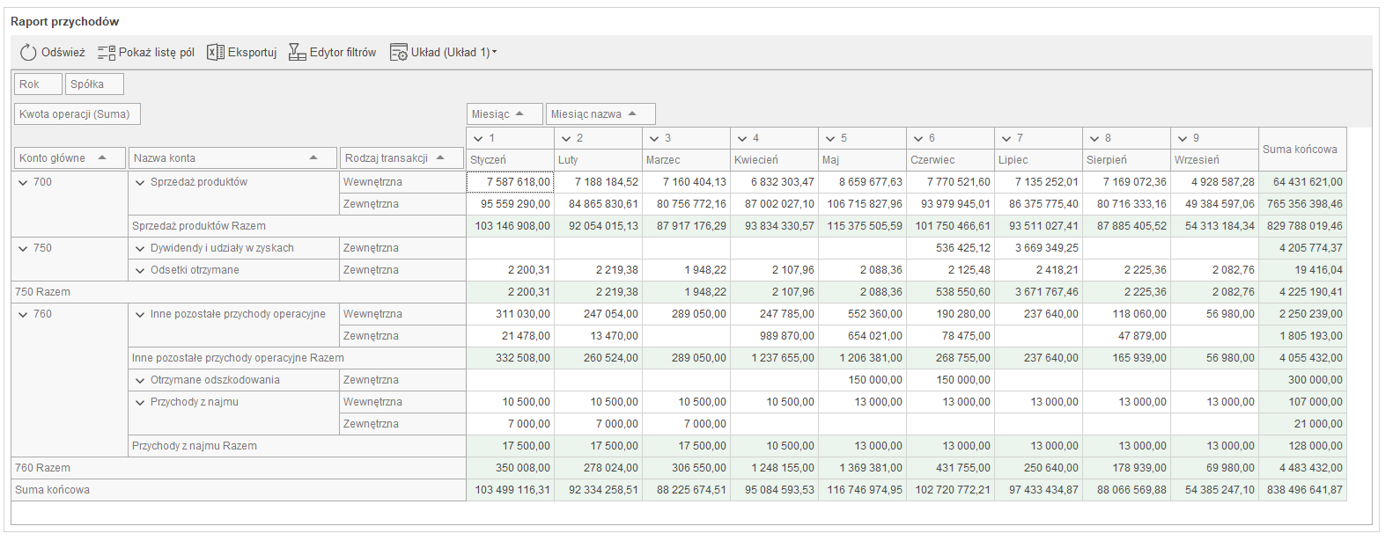1385x541 pixels.
Task: Select the Styczeń Wewnętrzna cell 7 587 618,00
Action: point(510,182)
